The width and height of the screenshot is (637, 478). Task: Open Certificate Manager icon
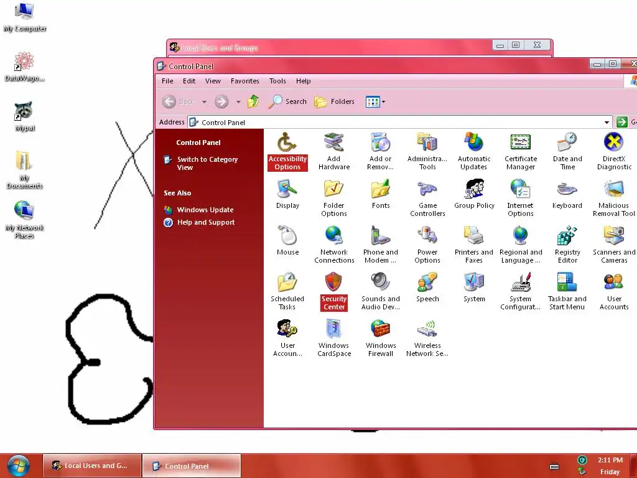(x=521, y=151)
